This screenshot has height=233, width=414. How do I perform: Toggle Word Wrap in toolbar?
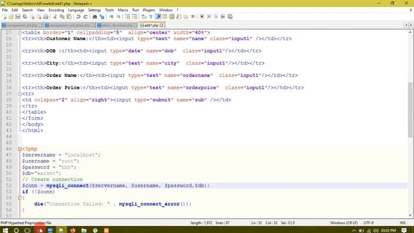click(144, 17)
